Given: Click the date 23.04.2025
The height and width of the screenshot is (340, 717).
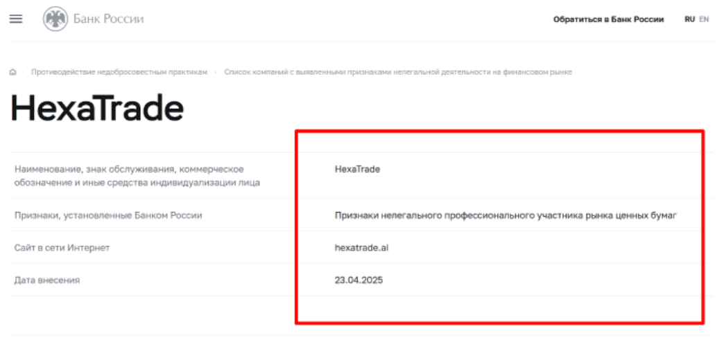Looking at the screenshot, I should coord(358,280).
